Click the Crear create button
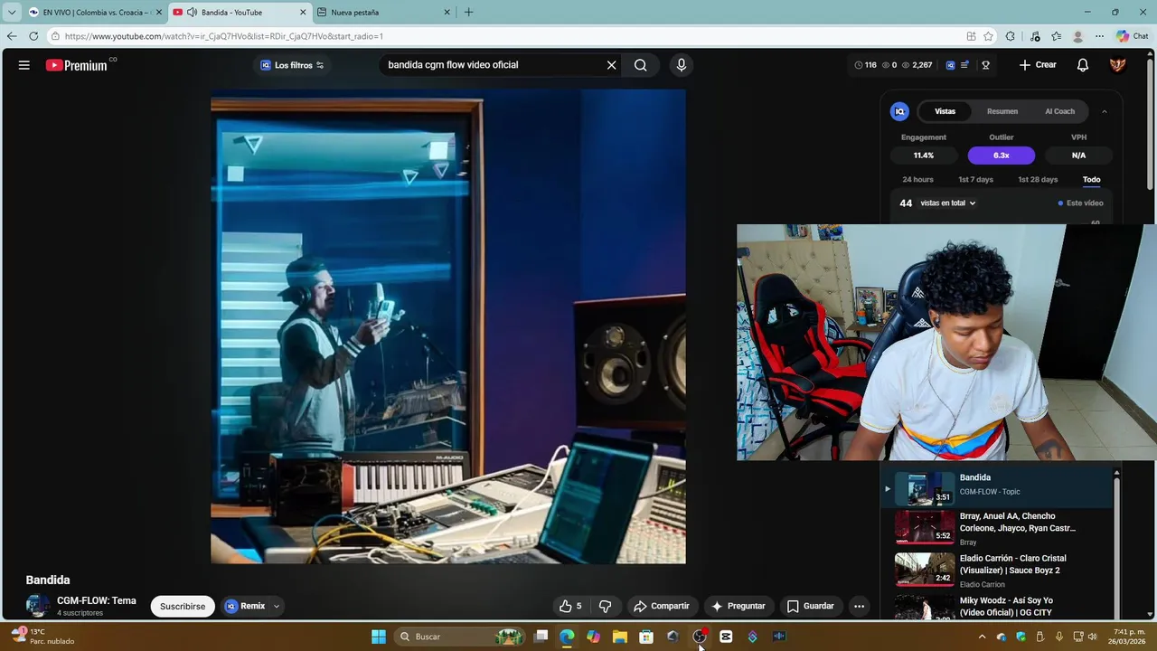 coord(1037,65)
